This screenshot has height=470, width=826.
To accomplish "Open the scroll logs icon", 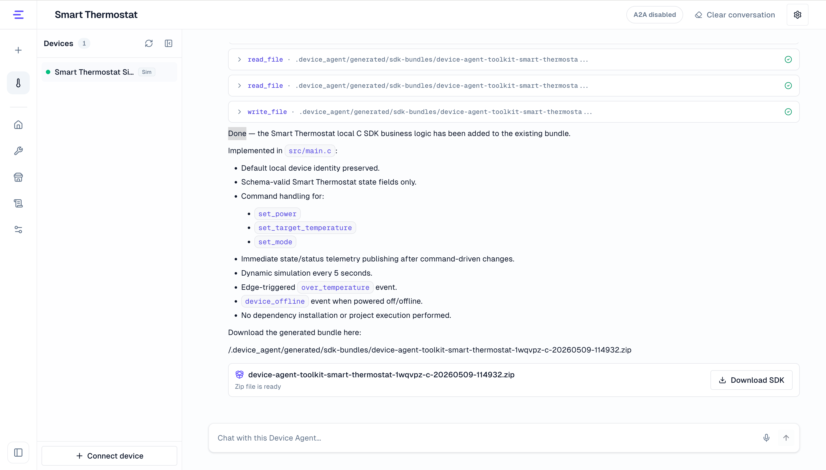I will [x=18, y=203].
